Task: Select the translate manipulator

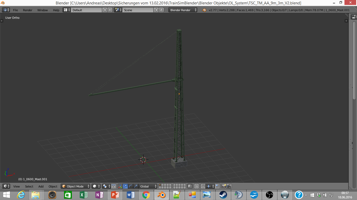Action: (125, 186)
